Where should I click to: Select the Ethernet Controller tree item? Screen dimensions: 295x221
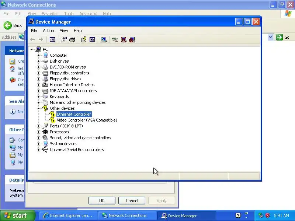[x=74, y=114]
